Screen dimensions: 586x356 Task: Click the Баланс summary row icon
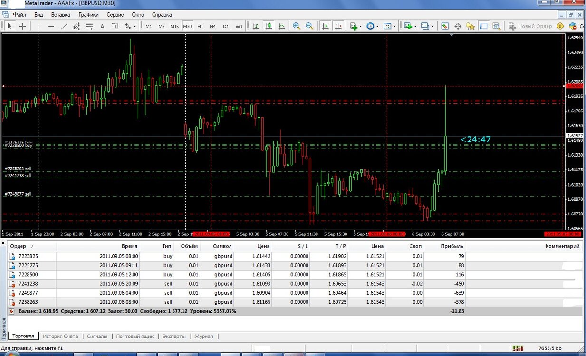(x=11, y=311)
